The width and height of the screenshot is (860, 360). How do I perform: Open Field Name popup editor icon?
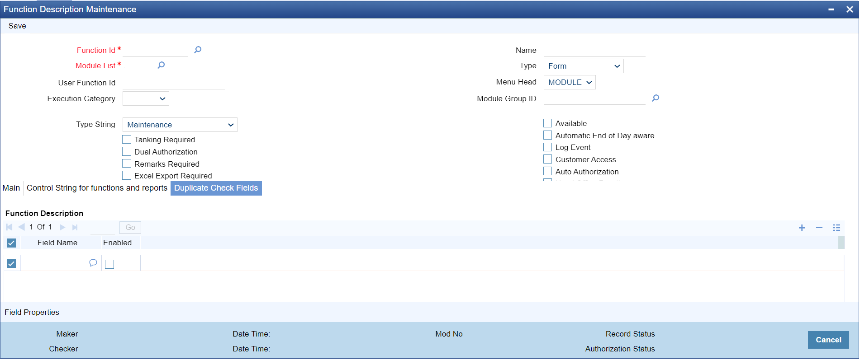click(x=93, y=263)
